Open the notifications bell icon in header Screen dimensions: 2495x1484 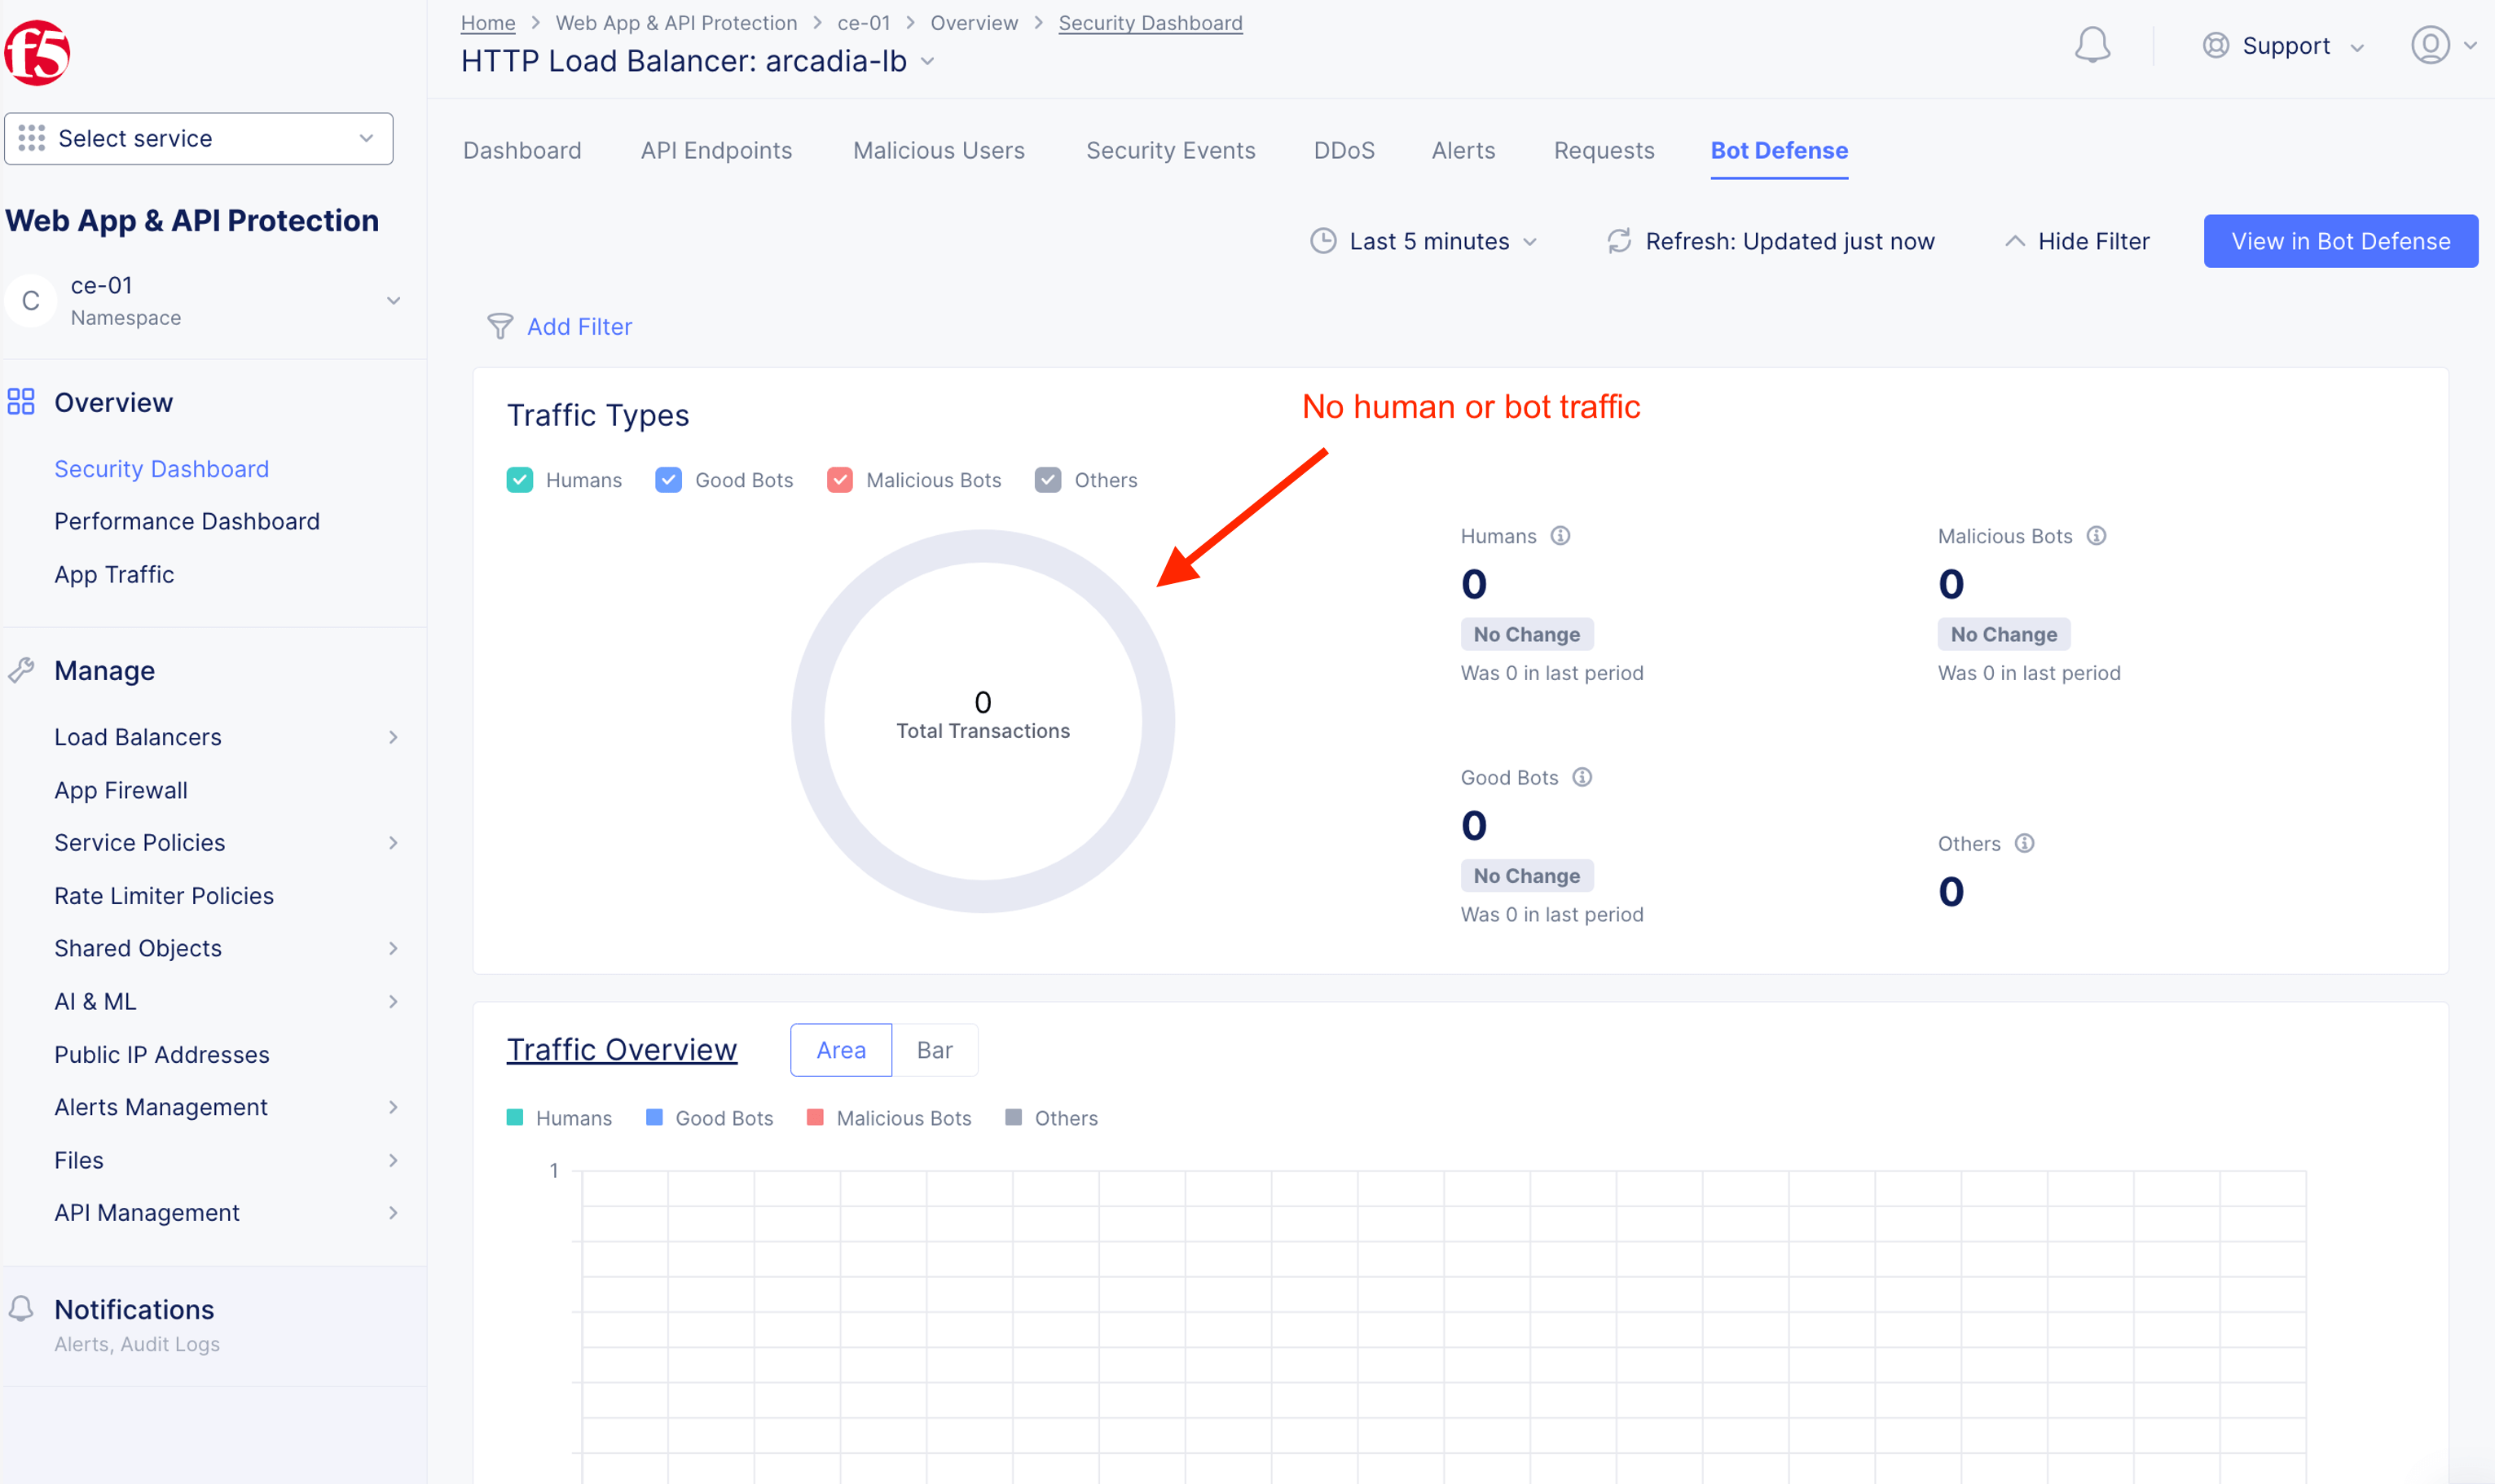pyautogui.click(x=2091, y=45)
